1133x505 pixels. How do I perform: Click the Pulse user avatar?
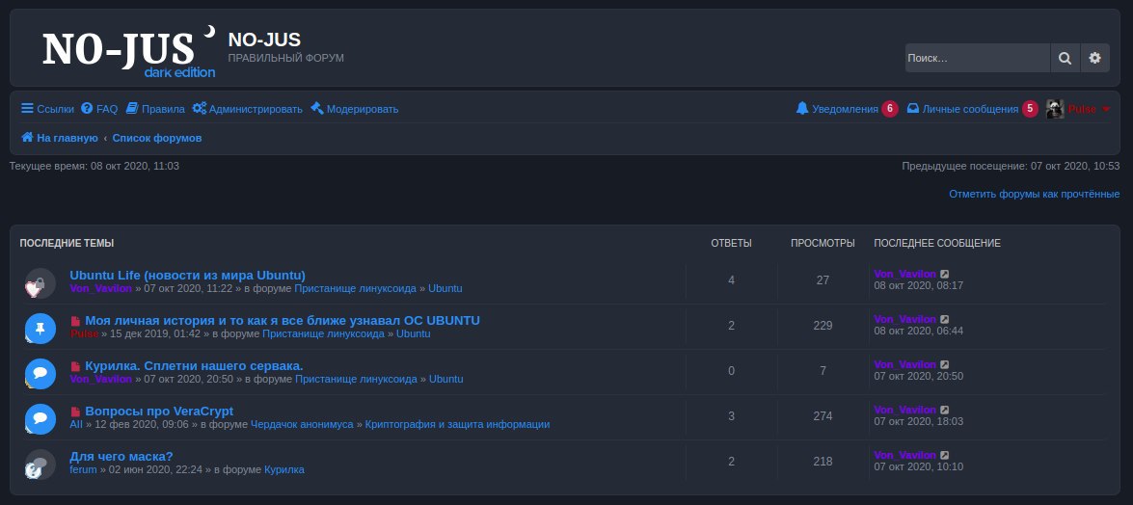point(1055,109)
